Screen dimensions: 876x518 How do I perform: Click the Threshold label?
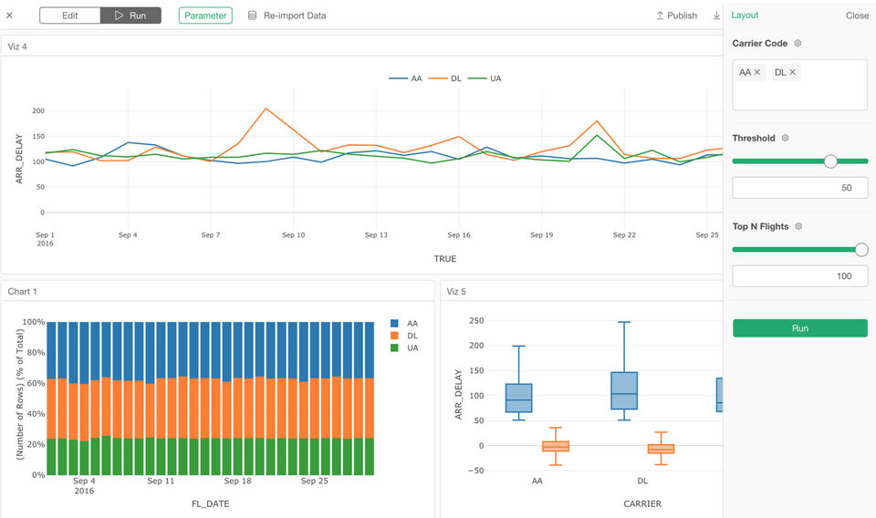tap(754, 138)
